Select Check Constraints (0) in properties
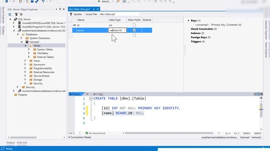The width and height of the screenshot is (270, 151). tap(204, 29)
